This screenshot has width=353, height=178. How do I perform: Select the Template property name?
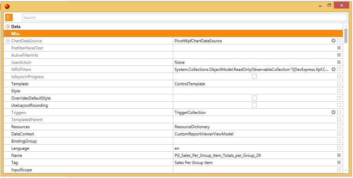click(x=20, y=84)
